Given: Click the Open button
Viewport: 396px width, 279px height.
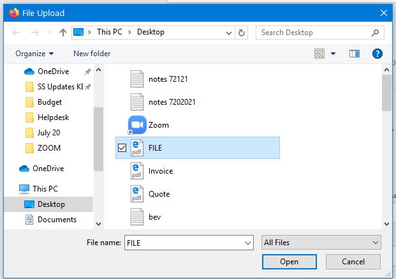Looking at the screenshot, I should point(289,262).
